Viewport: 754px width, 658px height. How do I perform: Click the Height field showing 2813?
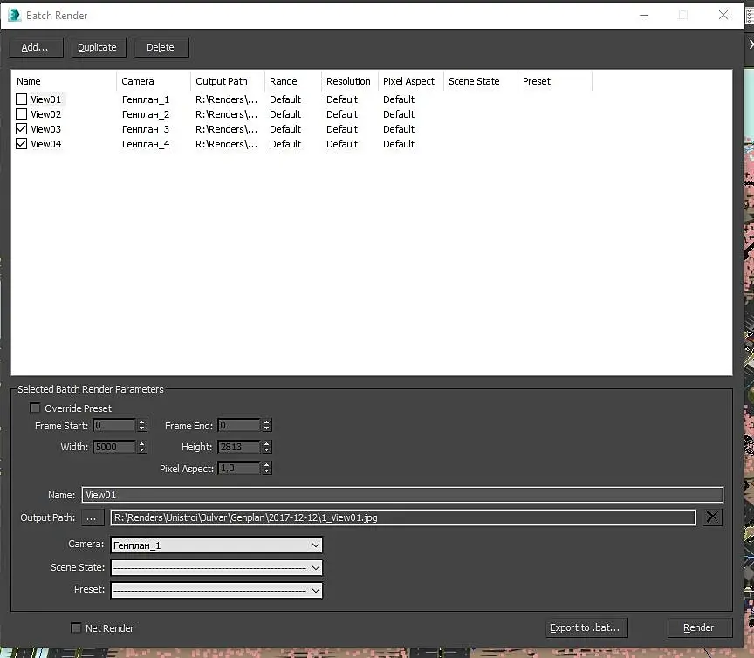(x=239, y=447)
